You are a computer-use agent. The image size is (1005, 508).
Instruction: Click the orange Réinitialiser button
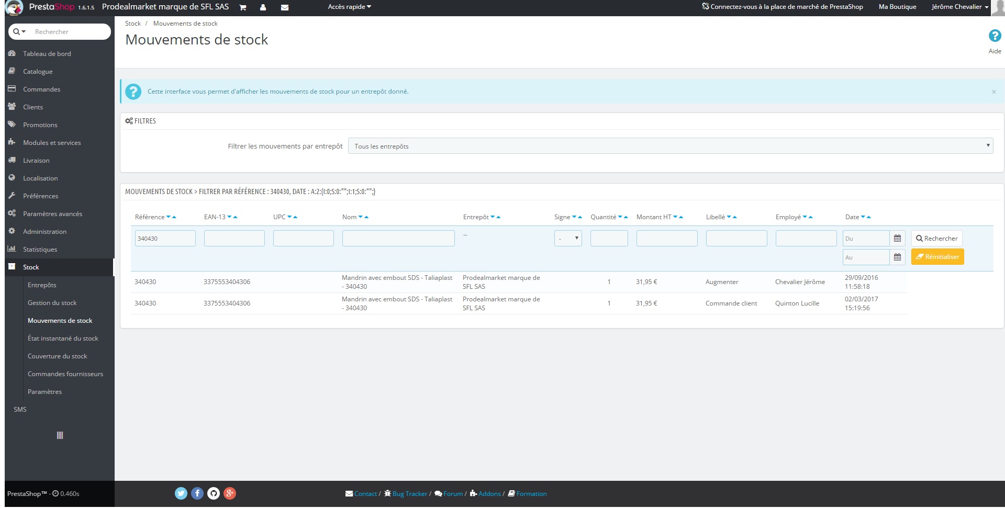pos(937,257)
